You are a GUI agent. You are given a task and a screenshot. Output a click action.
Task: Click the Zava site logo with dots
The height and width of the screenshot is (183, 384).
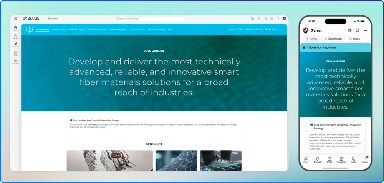[x=29, y=30]
